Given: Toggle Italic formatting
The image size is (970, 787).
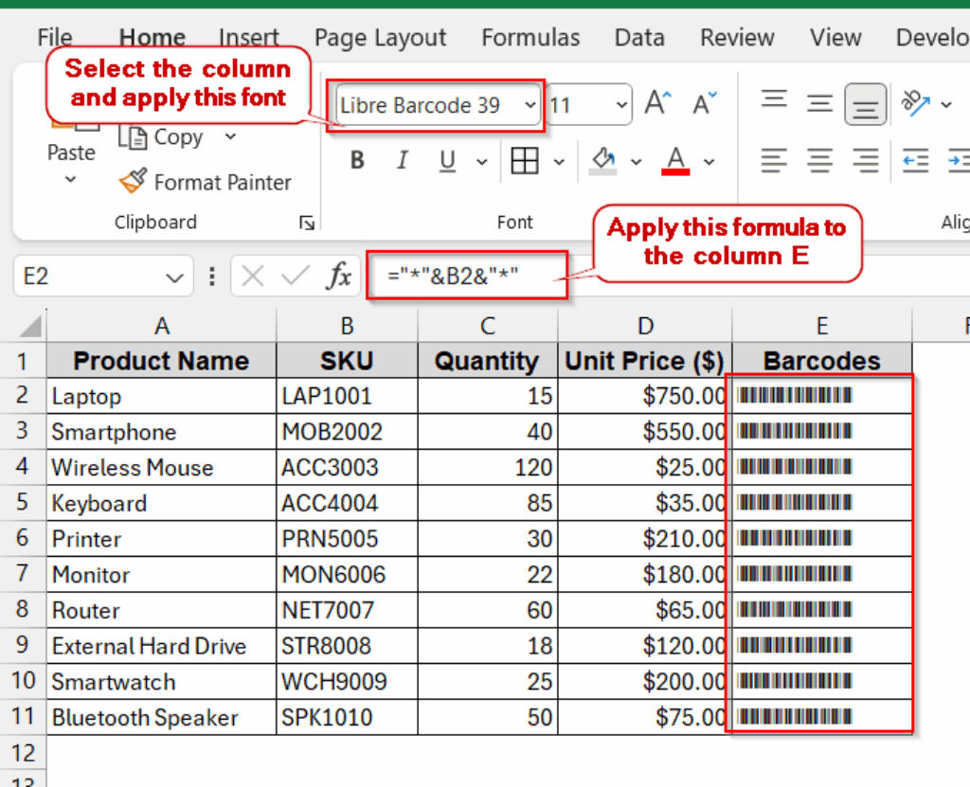Looking at the screenshot, I should (402, 160).
